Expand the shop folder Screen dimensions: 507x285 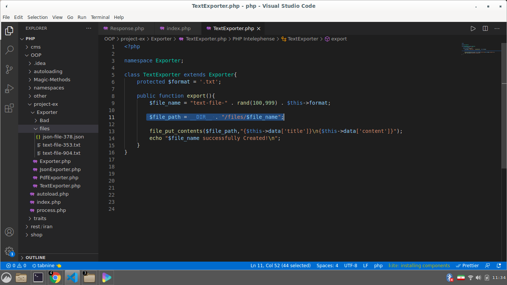[58, 235]
